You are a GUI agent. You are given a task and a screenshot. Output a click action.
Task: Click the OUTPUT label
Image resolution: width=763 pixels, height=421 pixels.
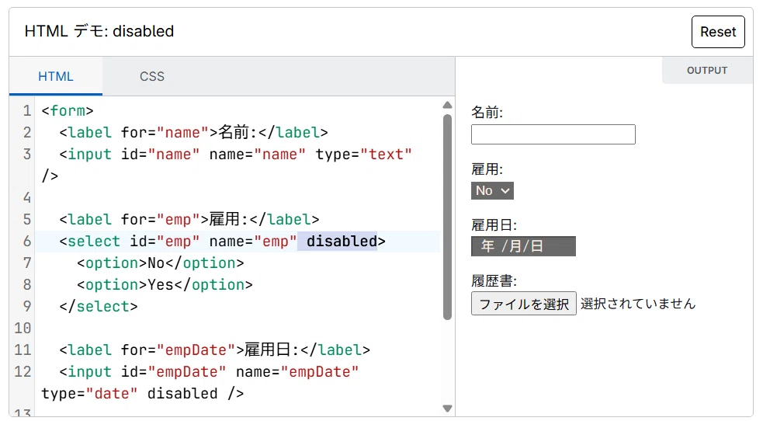point(707,71)
